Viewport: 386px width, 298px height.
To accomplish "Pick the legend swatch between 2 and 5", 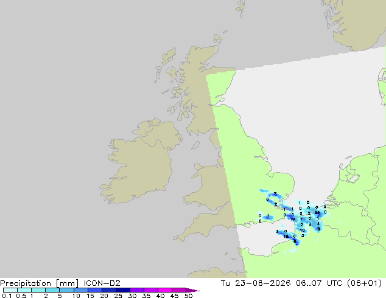I will (52, 290).
